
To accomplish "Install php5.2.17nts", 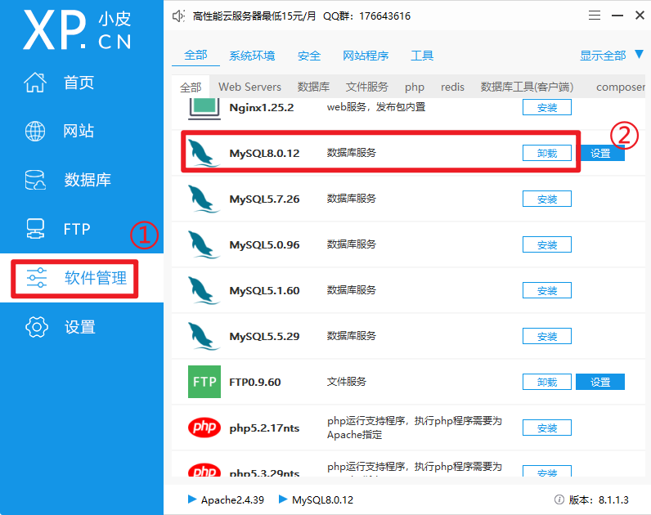I will point(547,428).
